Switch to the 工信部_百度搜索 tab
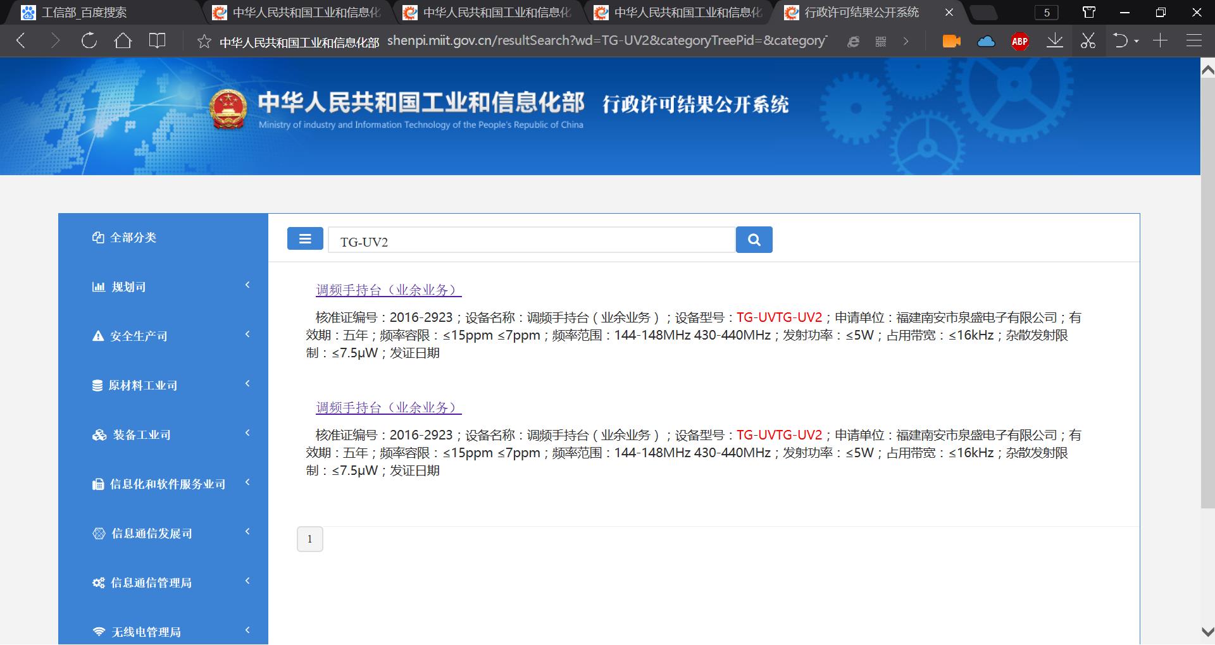The width and height of the screenshot is (1215, 645). pos(105,13)
